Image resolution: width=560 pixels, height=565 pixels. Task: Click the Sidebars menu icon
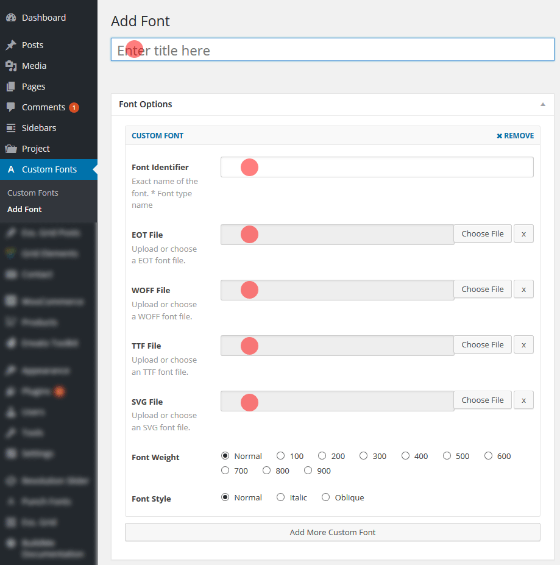click(x=11, y=128)
